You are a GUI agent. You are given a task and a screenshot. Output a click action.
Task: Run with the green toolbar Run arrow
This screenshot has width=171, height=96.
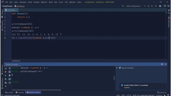click(145, 6)
